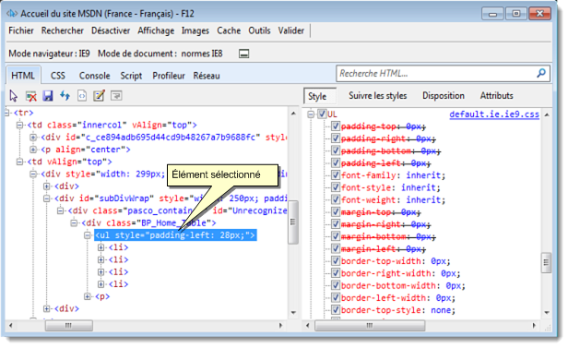Viewport: 568px width, 348px height.
Task: Expand the <p align="center"> node
Action: click(33, 150)
